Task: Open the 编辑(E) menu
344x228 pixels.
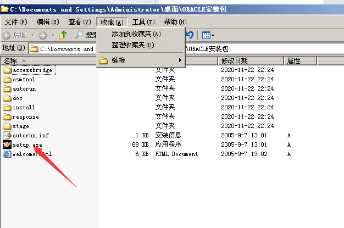Action: 48,22
